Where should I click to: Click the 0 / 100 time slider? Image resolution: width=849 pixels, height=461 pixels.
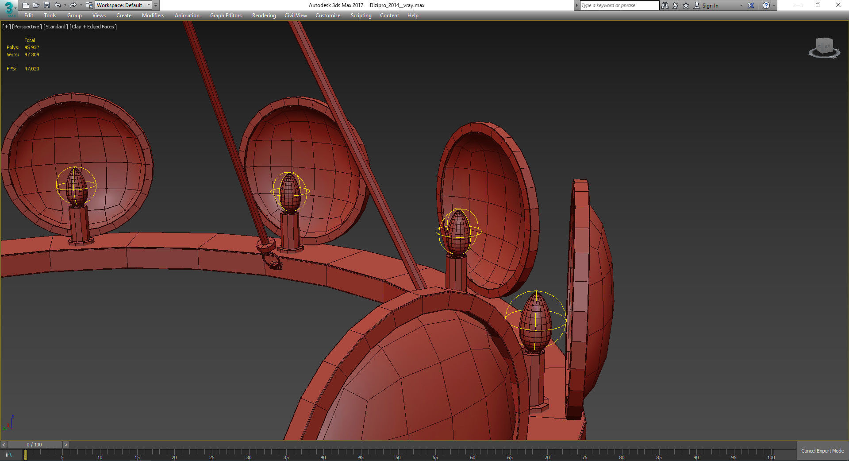(x=35, y=445)
